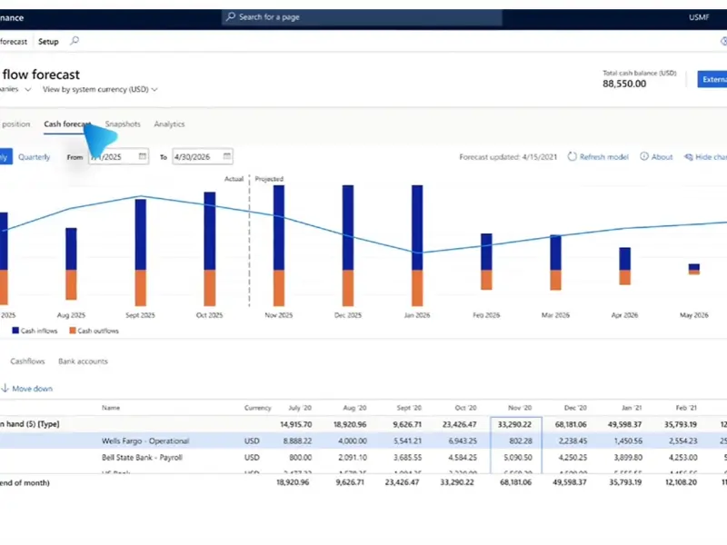
Task: Click the Refresh model circular arrow icon
Action: pos(572,157)
